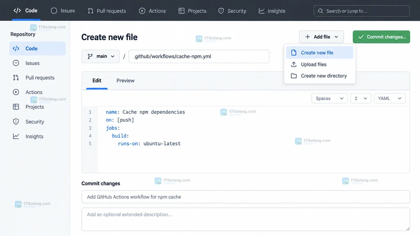Image resolution: width=420 pixels, height=236 pixels.
Task: Open Projects in the top navigation bar
Action: 192,11
